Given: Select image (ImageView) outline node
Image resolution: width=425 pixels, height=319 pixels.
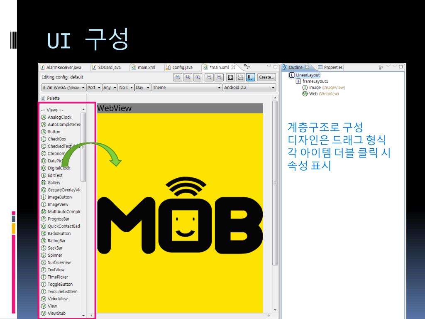Looking at the screenshot, I should coord(324,88).
